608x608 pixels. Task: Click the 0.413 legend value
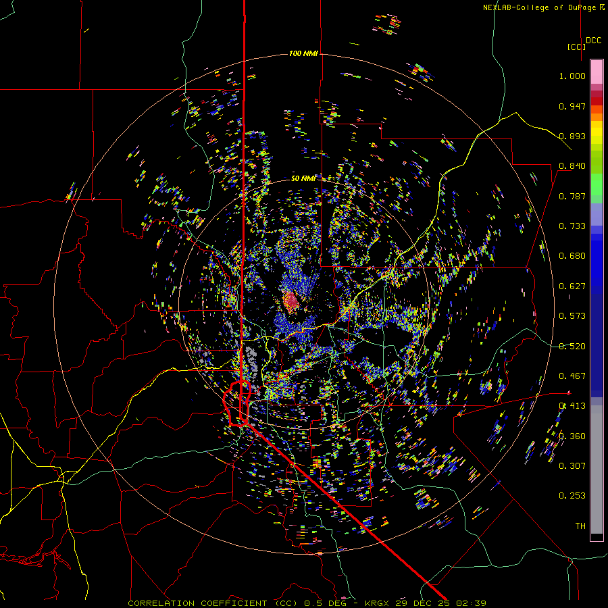572,406
